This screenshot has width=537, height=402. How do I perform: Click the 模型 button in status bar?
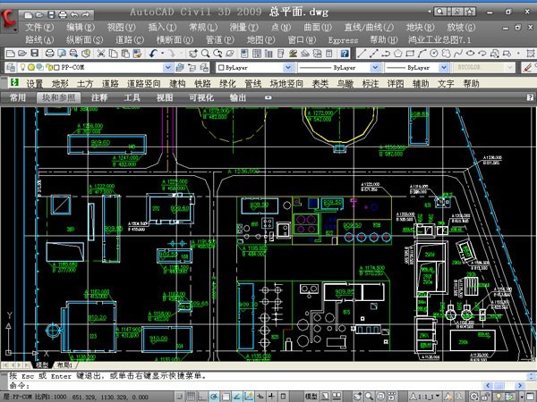(x=311, y=396)
